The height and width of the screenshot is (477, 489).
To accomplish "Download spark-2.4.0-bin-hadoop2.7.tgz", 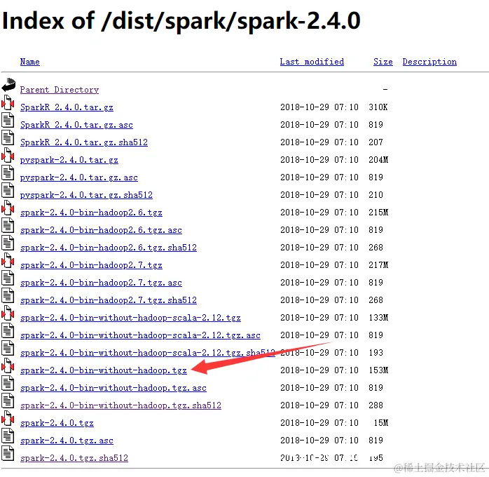I will [91, 264].
